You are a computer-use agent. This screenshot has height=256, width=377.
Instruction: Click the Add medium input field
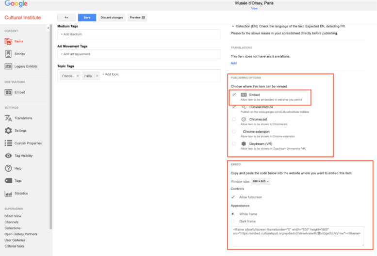click(139, 34)
